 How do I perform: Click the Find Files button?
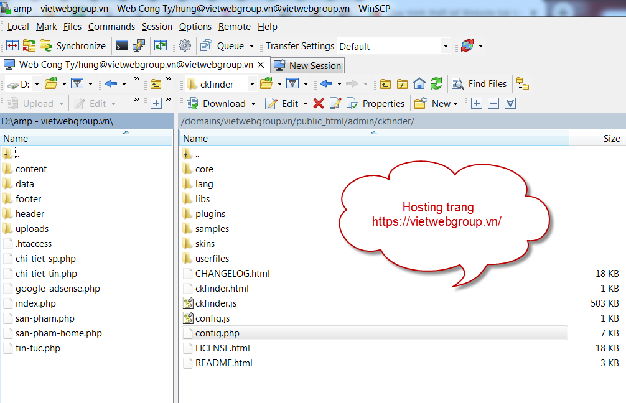(479, 84)
